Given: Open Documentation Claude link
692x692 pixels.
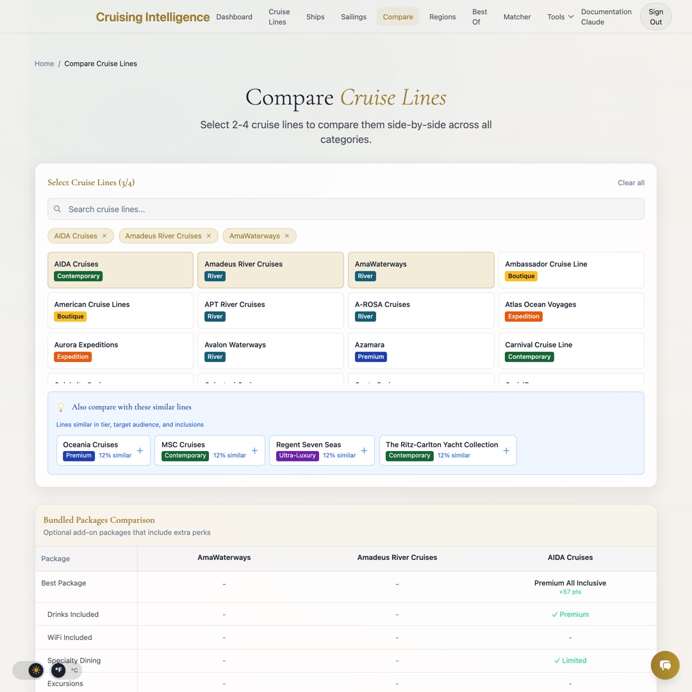Looking at the screenshot, I should tap(606, 17).
